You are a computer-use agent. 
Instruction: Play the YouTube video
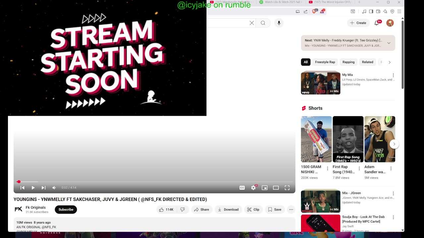[33, 188]
